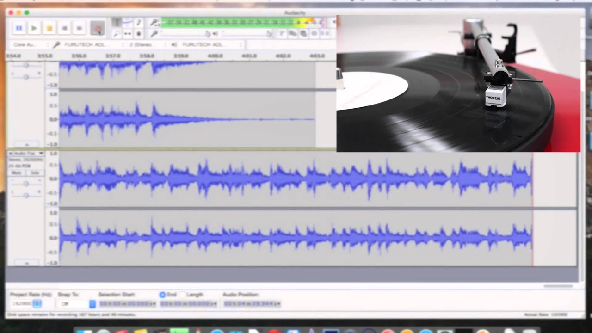The image size is (592, 333).
Task: Adjust the playback volume slider
Action: pyautogui.click(x=247, y=34)
